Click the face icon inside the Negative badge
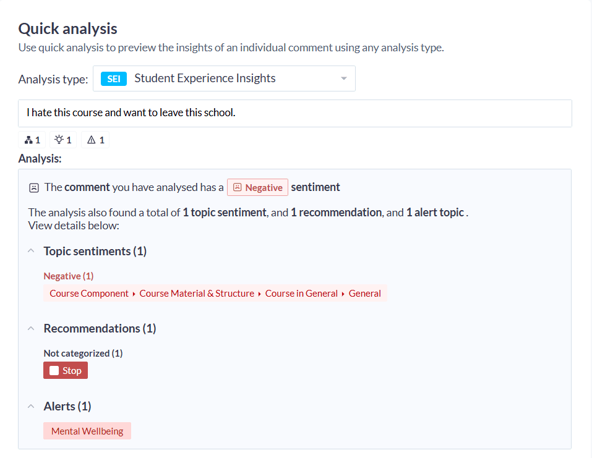Screen dimensions: 592x458 tap(237, 187)
